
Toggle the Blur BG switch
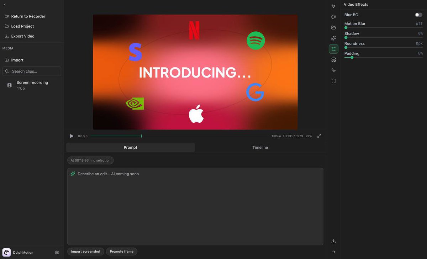pos(418,15)
